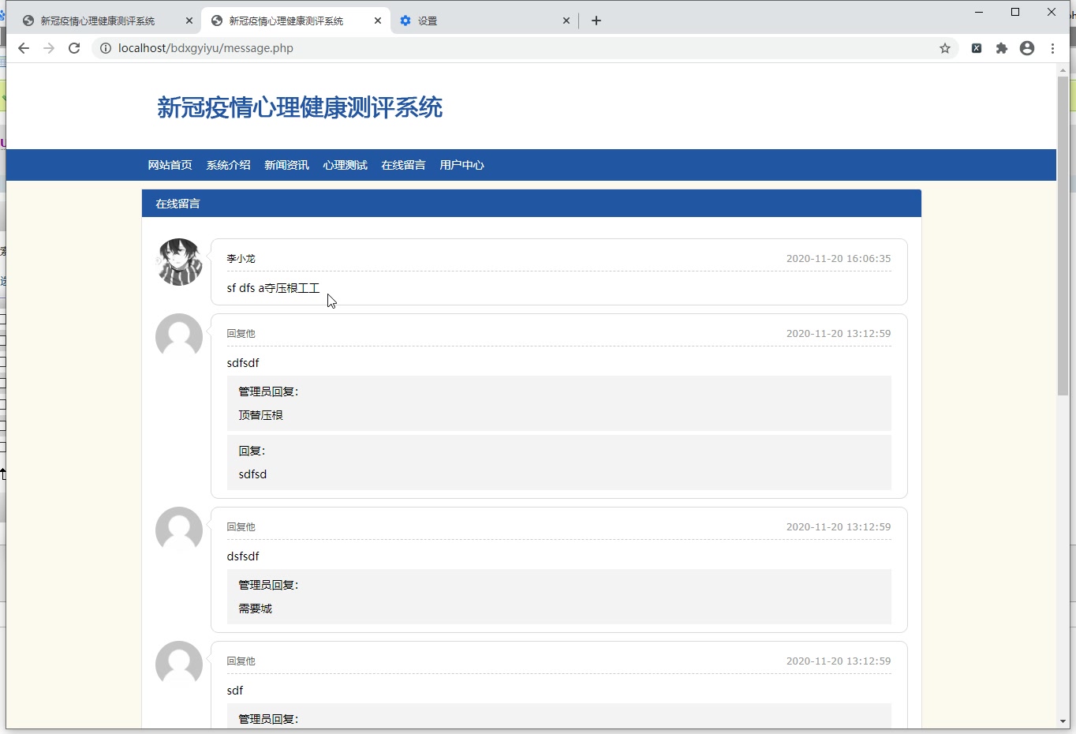Open 新闻资讯 in the navigation bar
This screenshot has width=1076, height=734.
[286, 165]
